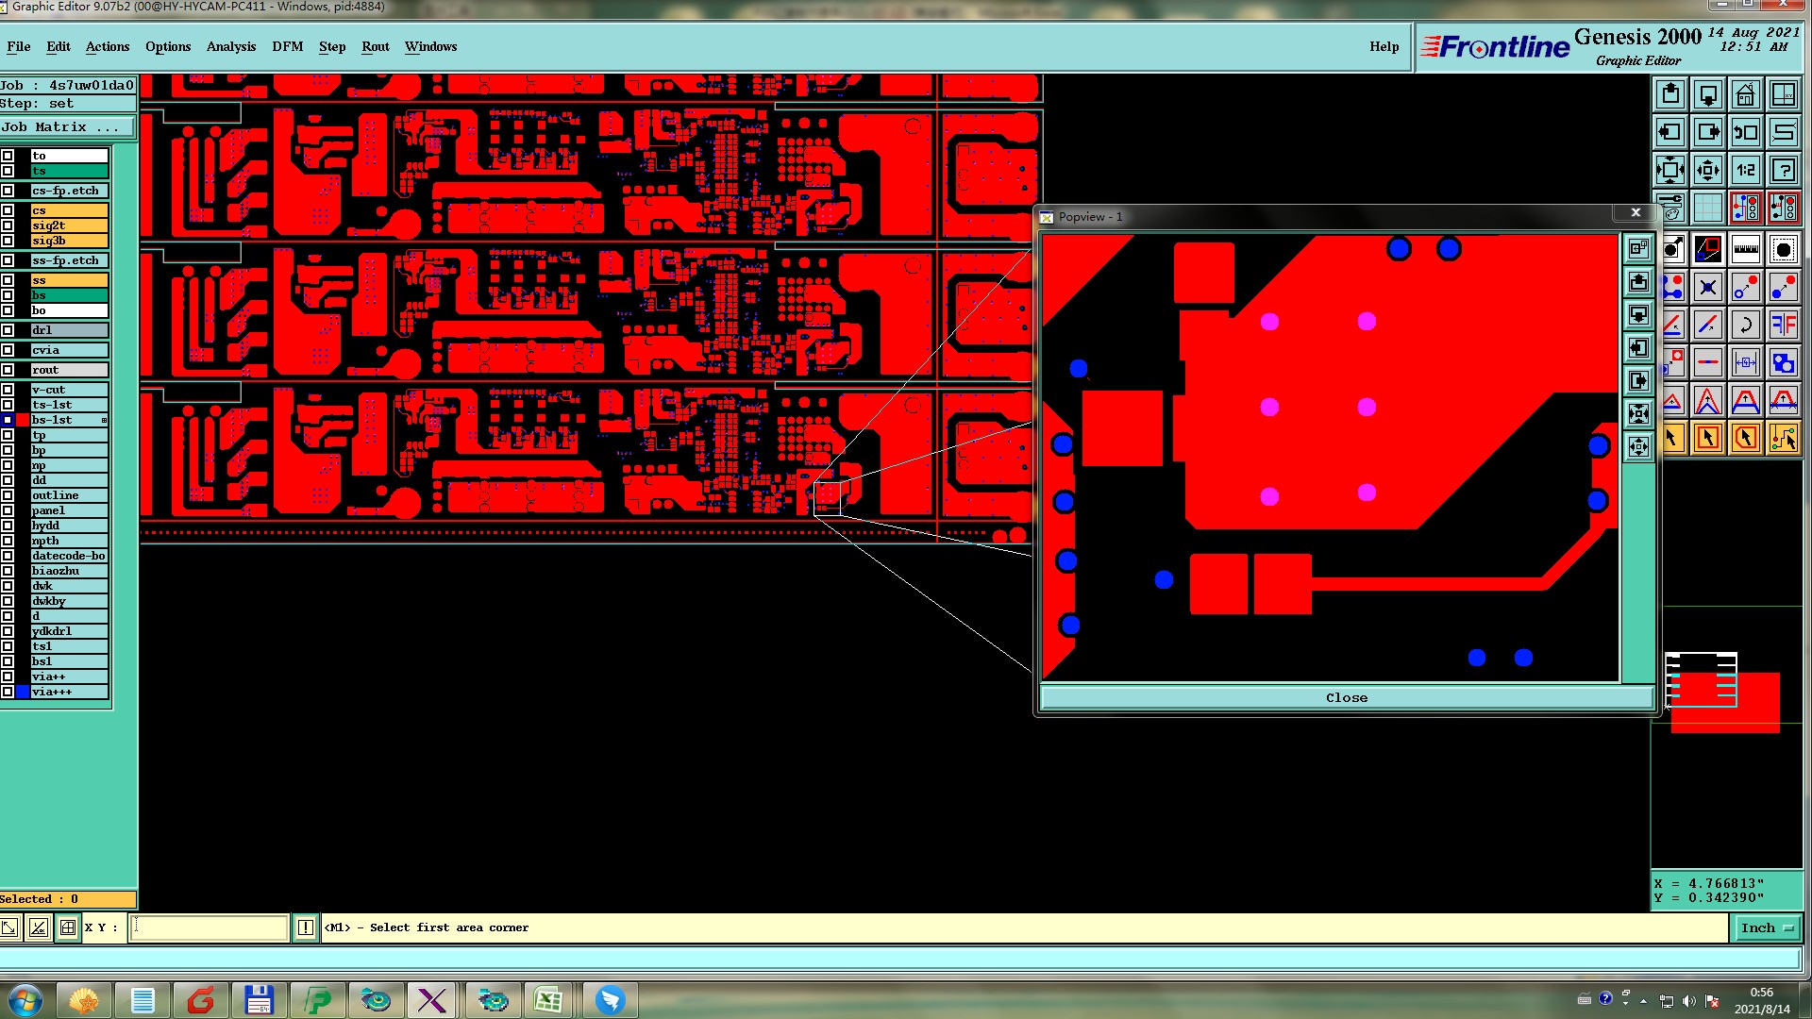Select the mirror F flip tool

[x=1784, y=326]
